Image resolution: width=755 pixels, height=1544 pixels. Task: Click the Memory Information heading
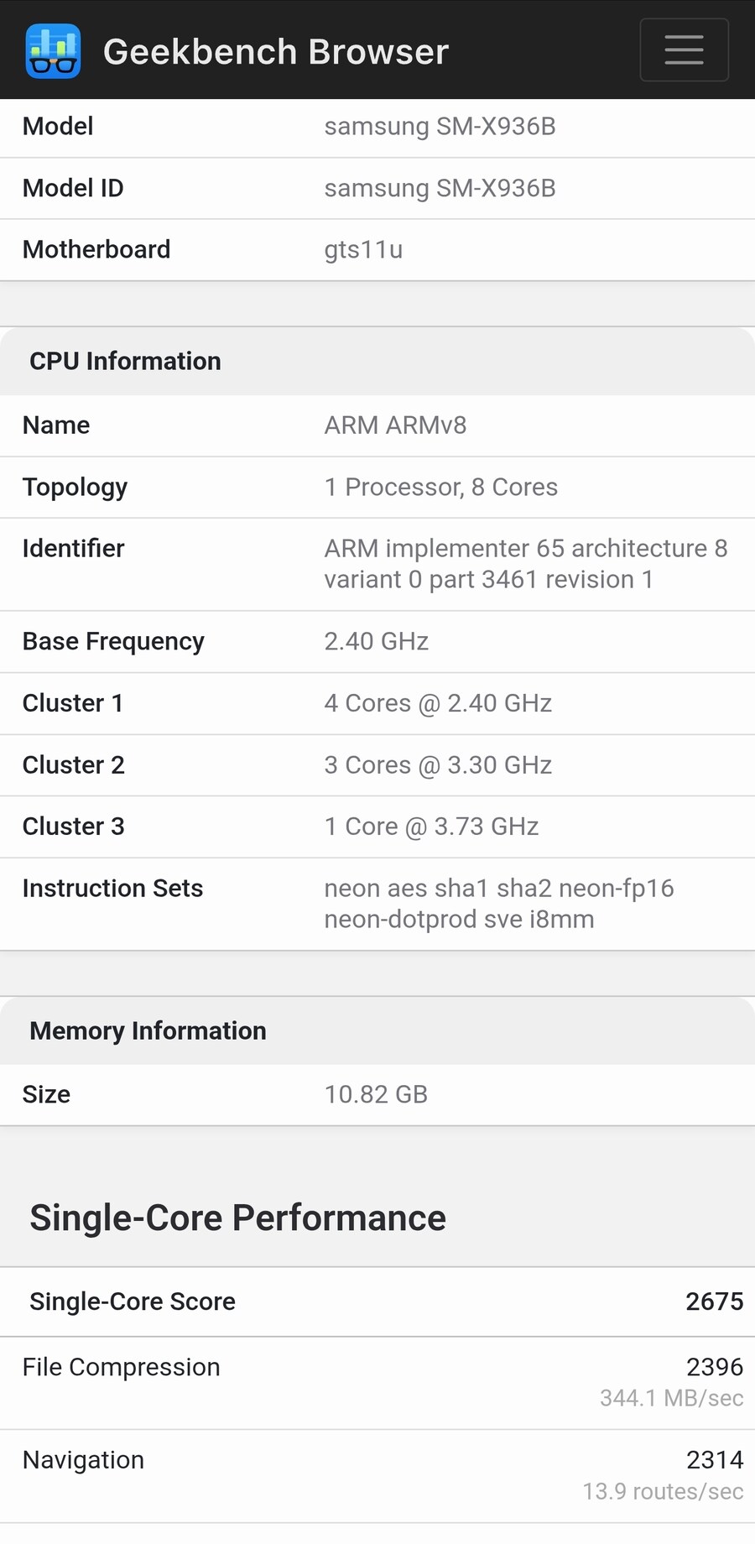click(x=148, y=1031)
